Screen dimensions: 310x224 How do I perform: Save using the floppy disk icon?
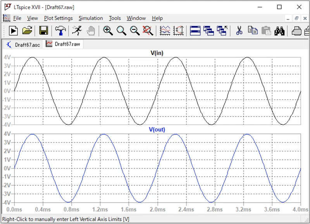[x=43, y=31]
